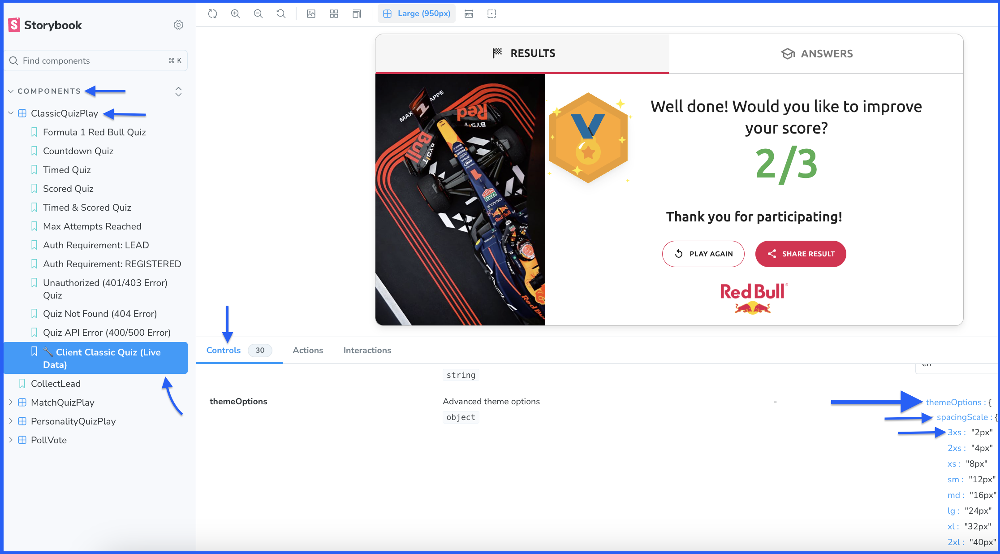Screen dimensions: 1000x554
Task: Click the Find components search field
Action: (90, 61)
